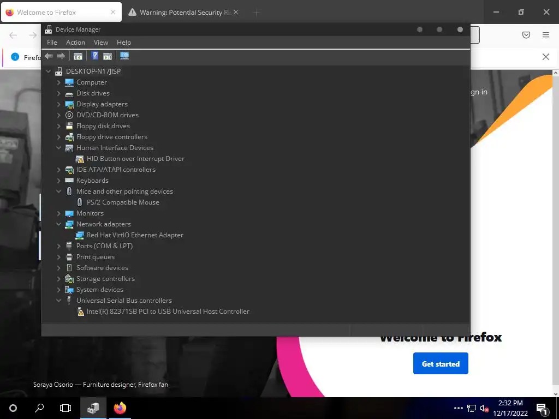Open the File menu in Device Manager

pos(52,43)
